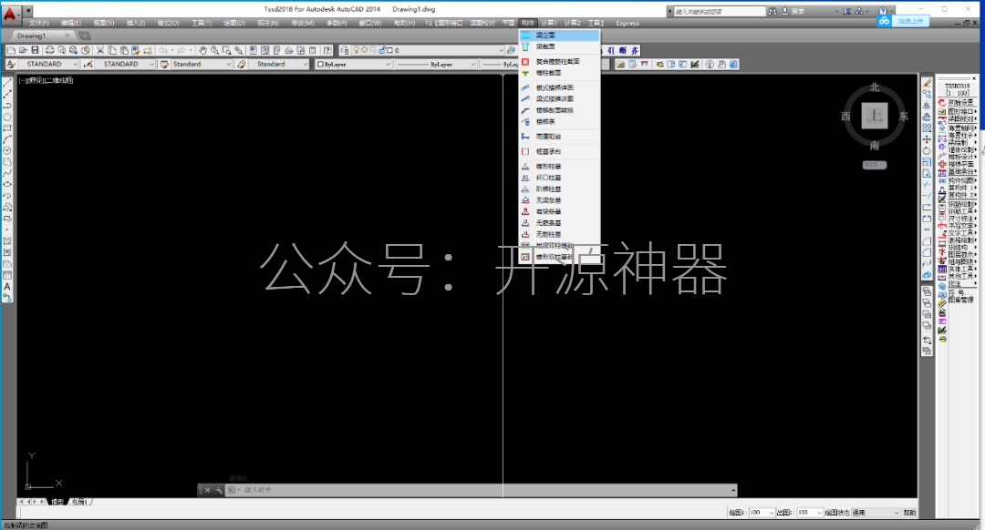The height and width of the screenshot is (530, 985).
Task: Select the Mirror tool in the modify toolbar
Action: coord(927,106)
